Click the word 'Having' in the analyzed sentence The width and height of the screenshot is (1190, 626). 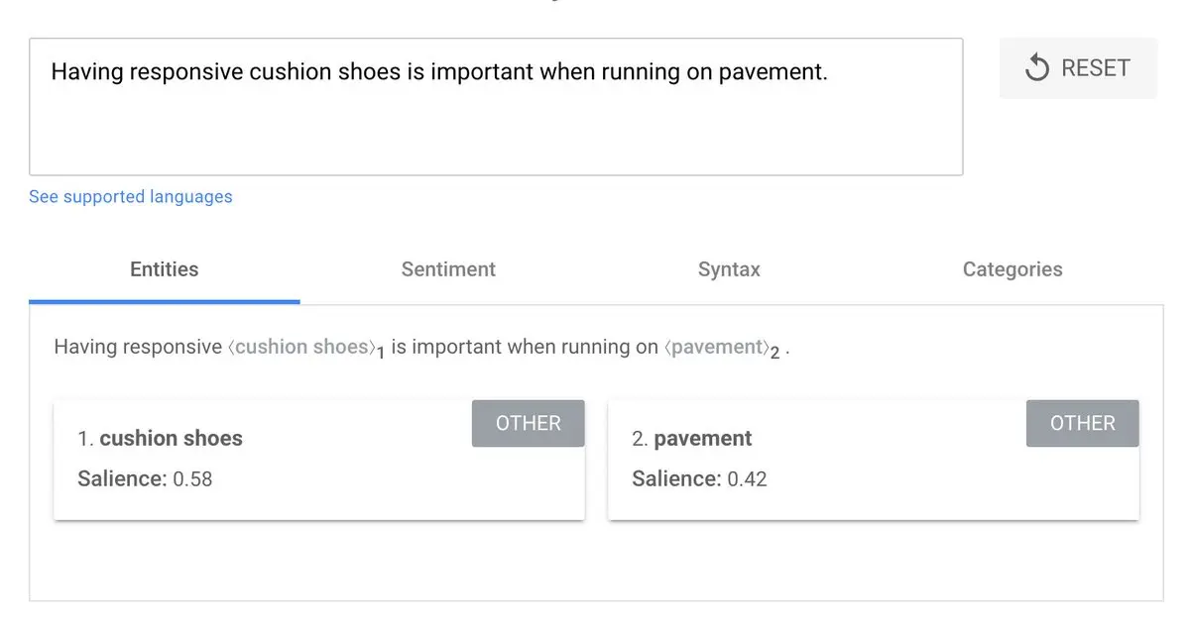pyautogui.click(x=85, y=348)
